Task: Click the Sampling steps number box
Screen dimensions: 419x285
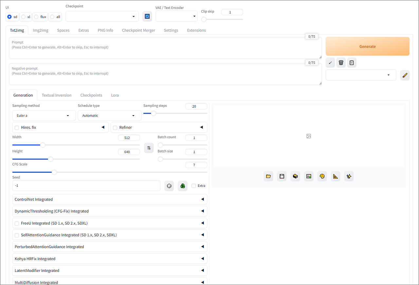Action: pos(196,106)
